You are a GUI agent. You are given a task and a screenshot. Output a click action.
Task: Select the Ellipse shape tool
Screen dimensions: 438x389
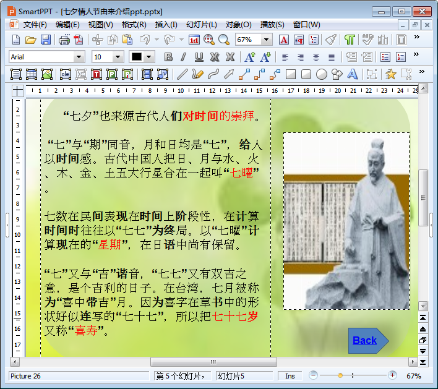pos(322,74)
